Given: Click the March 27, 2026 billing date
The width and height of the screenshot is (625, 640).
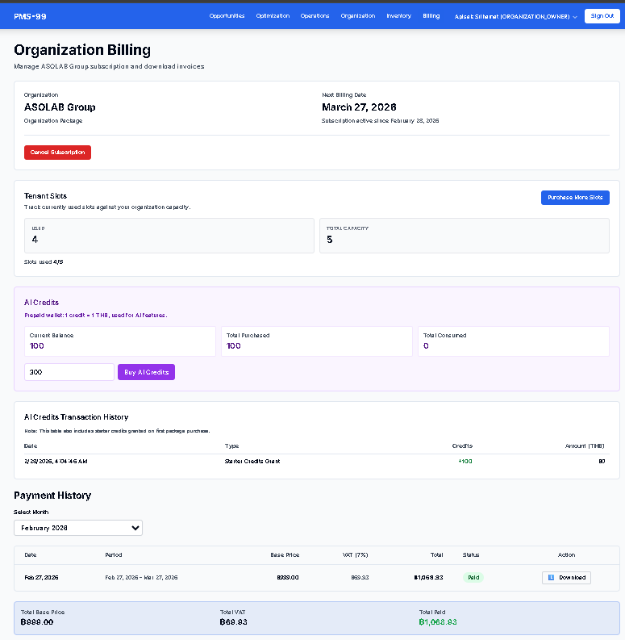Looking at the screenshot, I should pyautogui.click(x=359, y=107).
